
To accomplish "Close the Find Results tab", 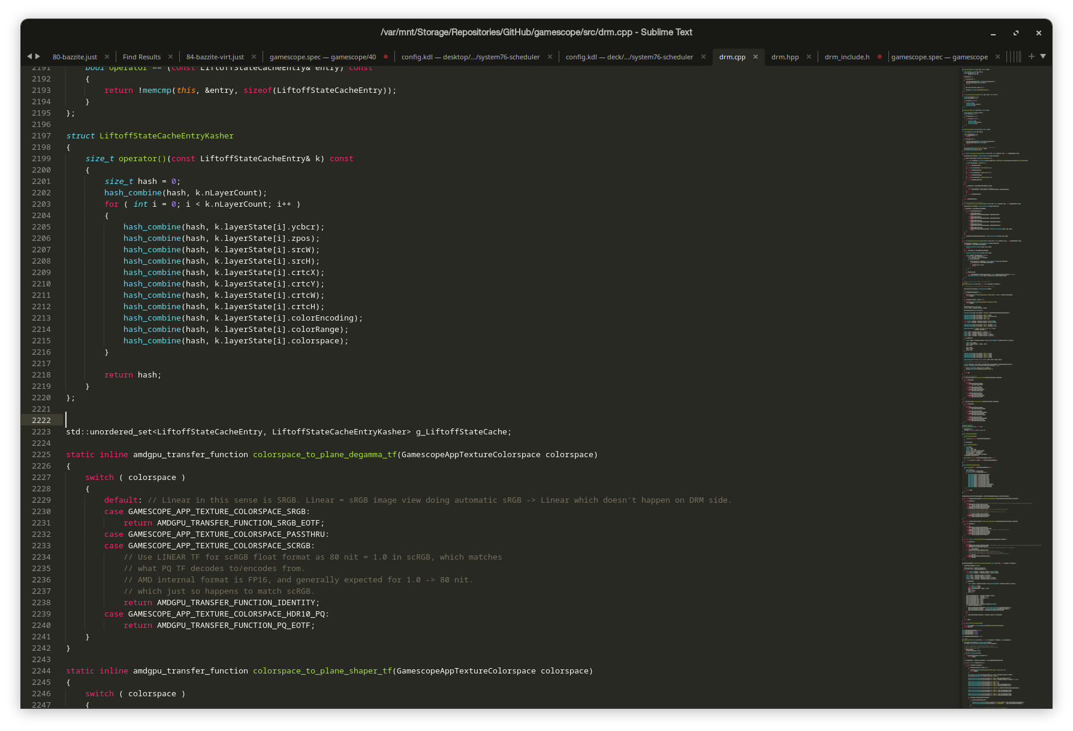I will pyautogui.click(x=170, y=57).
